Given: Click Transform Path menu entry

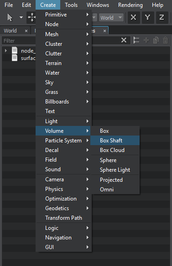Looking at the screenshot, I should (63, 218).
